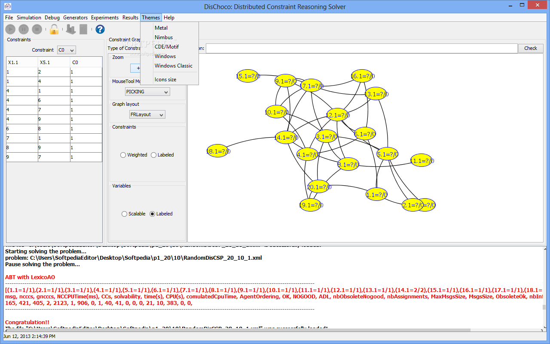Click the calculator toolbar icon
Viewport: 550px width, 344px height.
tap(83, 29)
